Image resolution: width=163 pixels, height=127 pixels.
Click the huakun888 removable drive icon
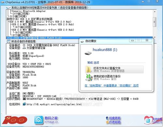coord(88,53)
